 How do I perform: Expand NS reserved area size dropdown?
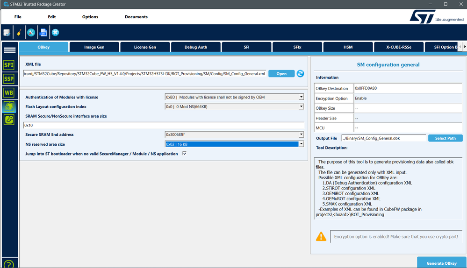(301, 144)
